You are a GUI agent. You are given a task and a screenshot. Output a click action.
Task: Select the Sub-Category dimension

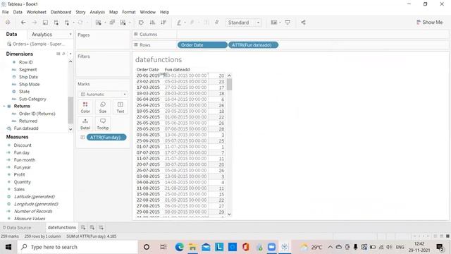(32, 99)
